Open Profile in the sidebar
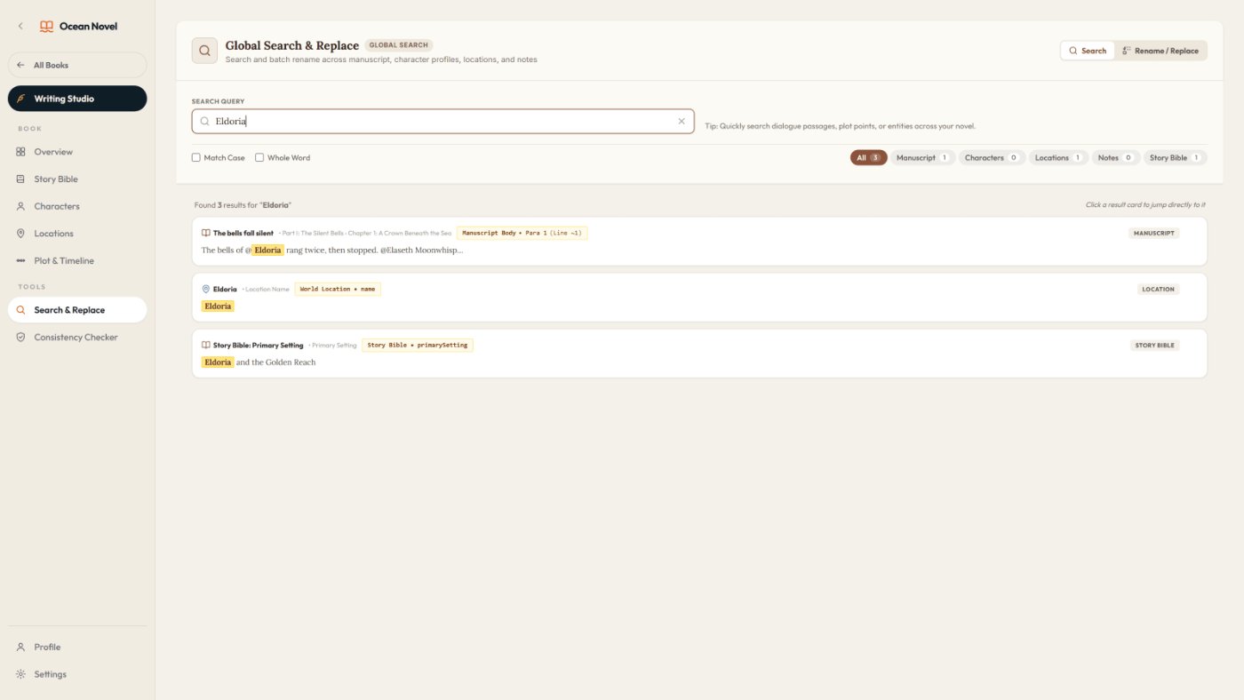This screenshot has height=700, width=1244. point(77,648)
